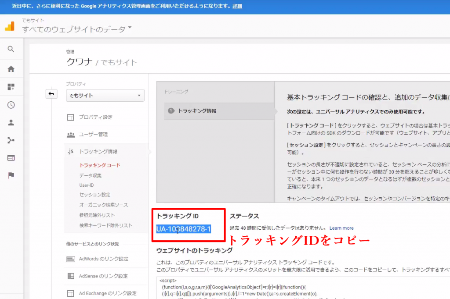This screenshot has width=450, height=299.
Task: Select User-ID submenu item
Action: coord(87,185)
